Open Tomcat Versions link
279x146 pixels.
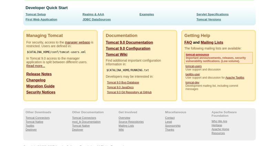click(209, 19)
